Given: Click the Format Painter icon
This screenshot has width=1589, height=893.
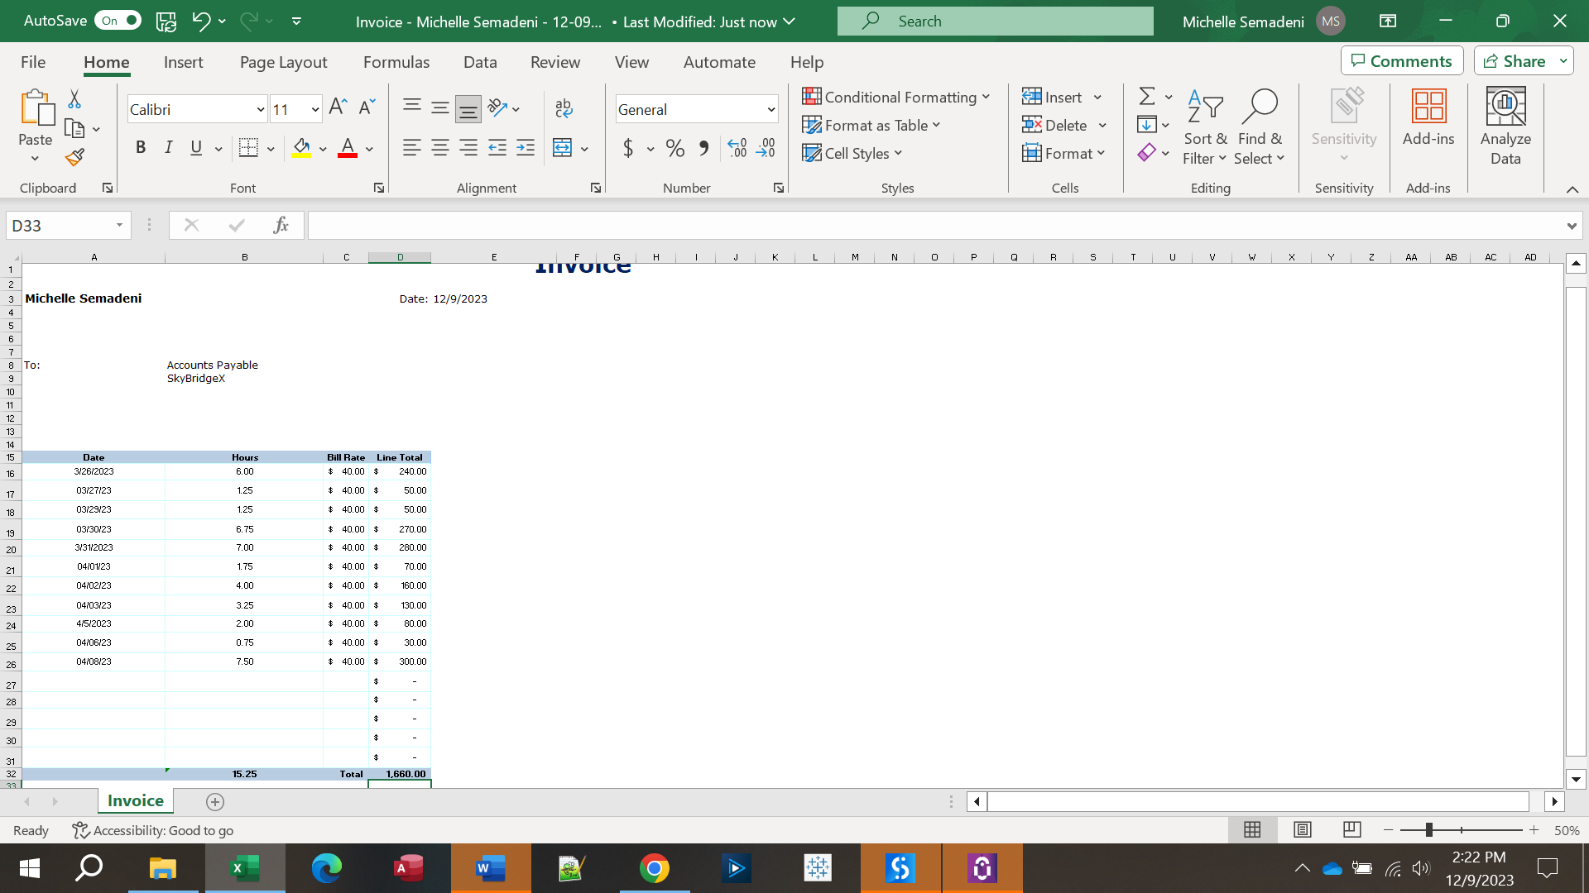Looking at the screenshot, I should 75,157.
